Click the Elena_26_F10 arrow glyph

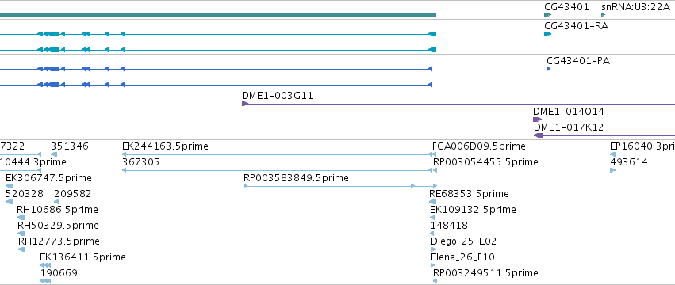pyautogui.click(x=432, y=265)
